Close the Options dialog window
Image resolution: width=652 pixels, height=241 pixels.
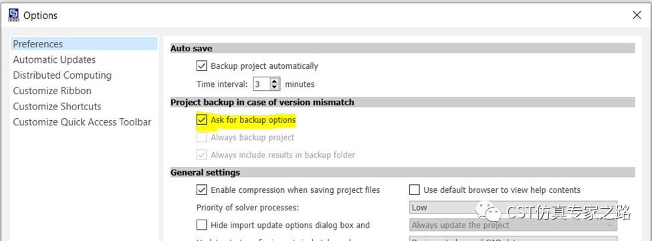(637, 15)
